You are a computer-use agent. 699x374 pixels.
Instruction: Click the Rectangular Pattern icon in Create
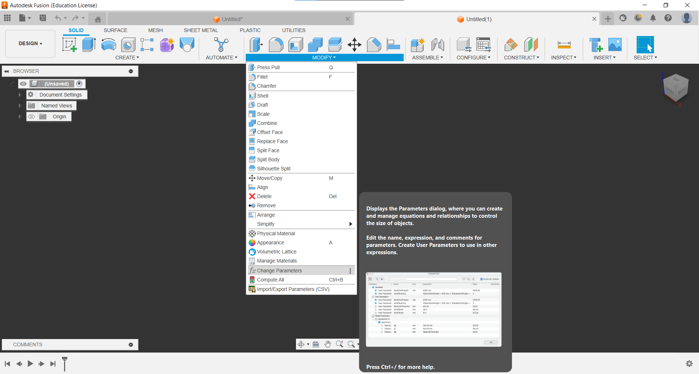point(147,45)
